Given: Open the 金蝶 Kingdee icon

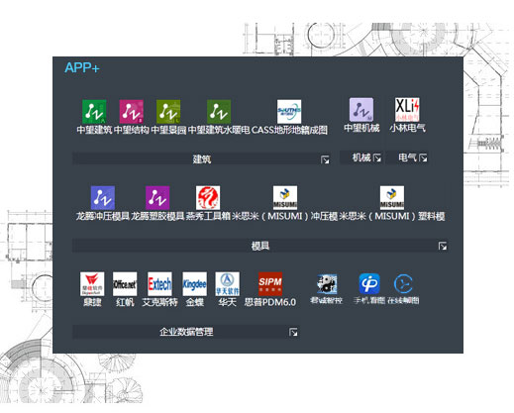Looking at the screenshot, I should click(x=195, y=284).
